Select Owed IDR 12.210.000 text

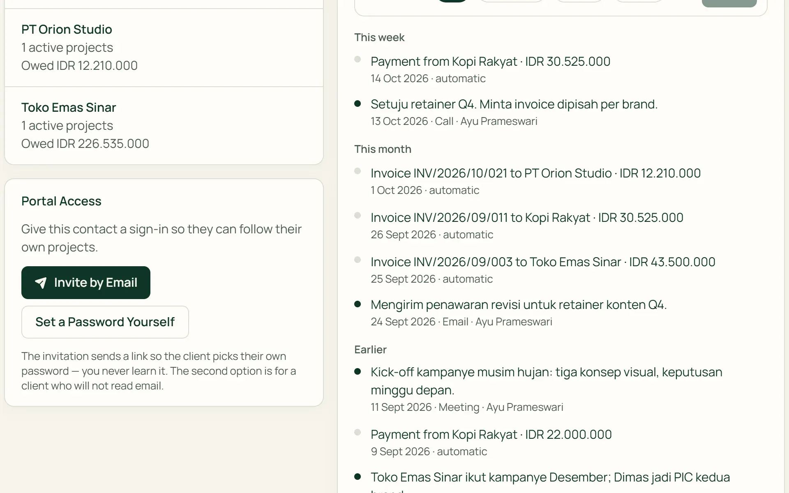(79, 66)
